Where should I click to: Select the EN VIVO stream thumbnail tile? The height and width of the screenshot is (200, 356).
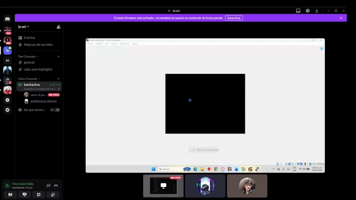(163, 186)
